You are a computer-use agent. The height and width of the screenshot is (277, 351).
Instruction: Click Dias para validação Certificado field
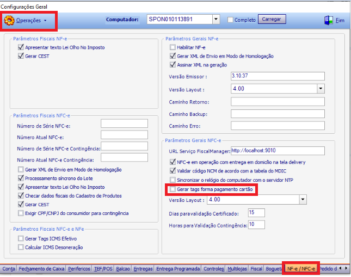click(256, 213)
